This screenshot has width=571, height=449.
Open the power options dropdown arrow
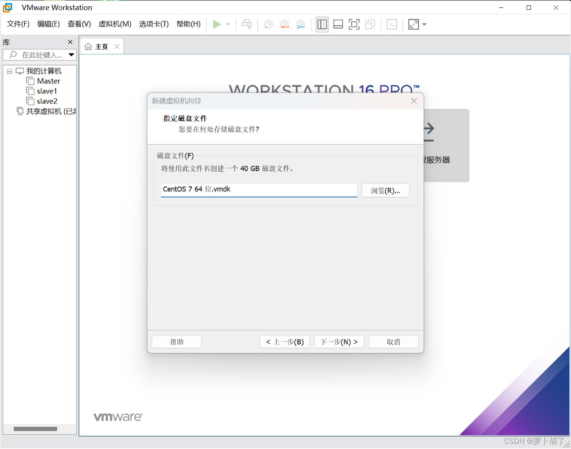click(x=228, y=24)
